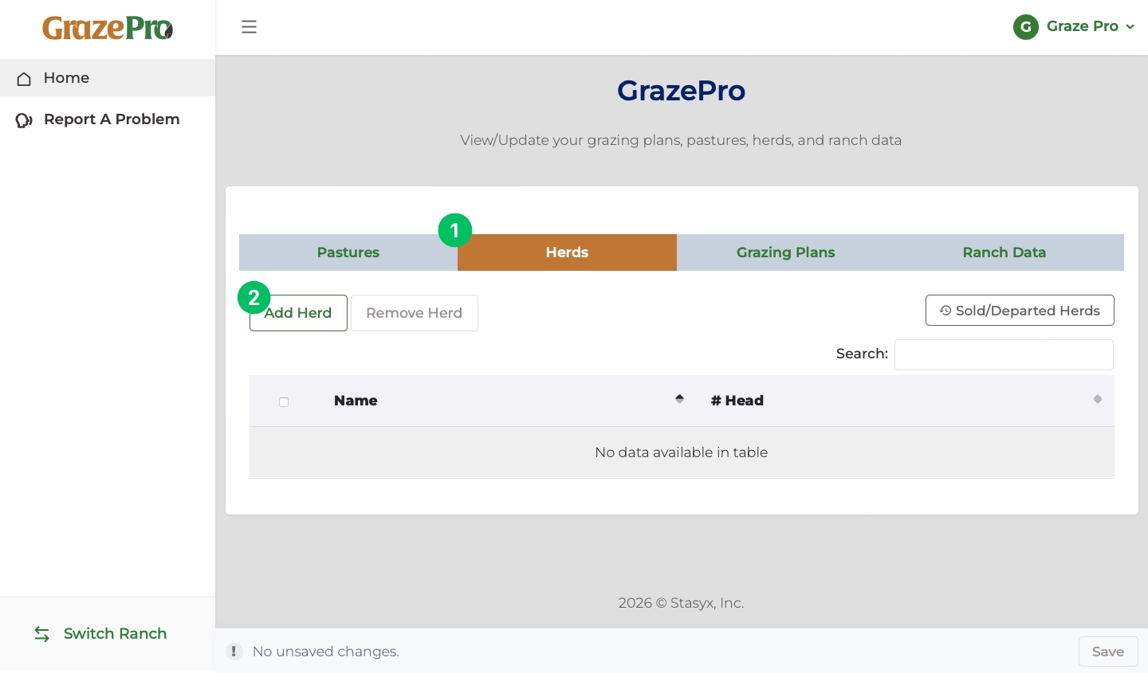The height and width of the screenshot is (673, 1148).
Task: Switch to the Pastures tab
Action: tap(348, 252)
